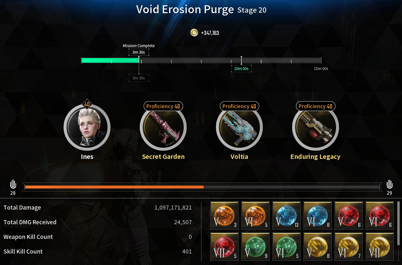Click the Total Damage stat row
The height and width of the screenshot is (265, 402).
click(x=98, y=208)
